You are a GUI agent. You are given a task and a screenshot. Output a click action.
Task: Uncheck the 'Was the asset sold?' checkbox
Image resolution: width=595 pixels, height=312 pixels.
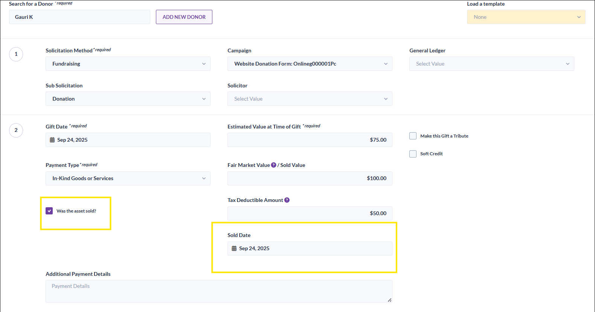pos(49,211)
